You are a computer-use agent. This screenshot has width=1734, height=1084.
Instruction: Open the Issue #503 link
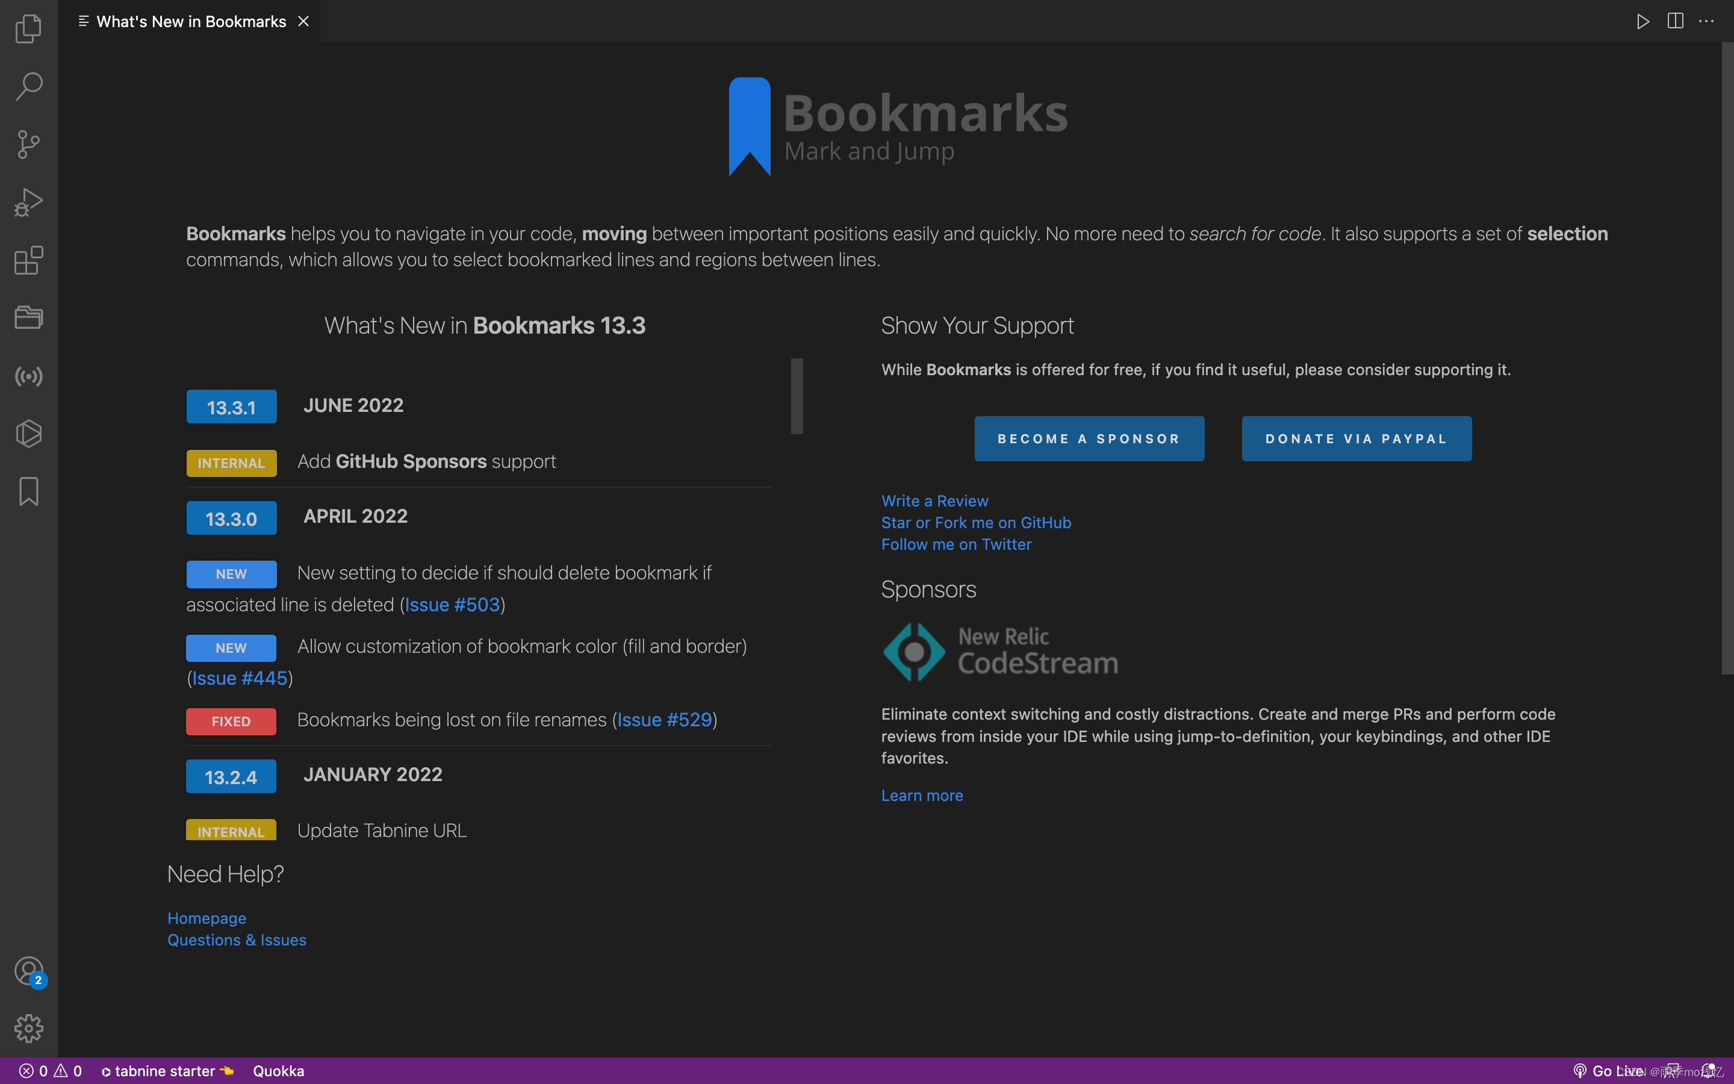point(452,605)
